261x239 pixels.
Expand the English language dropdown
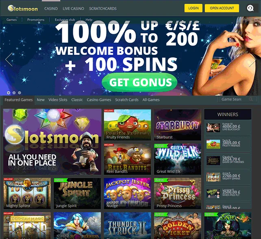[x=249, y=20]
